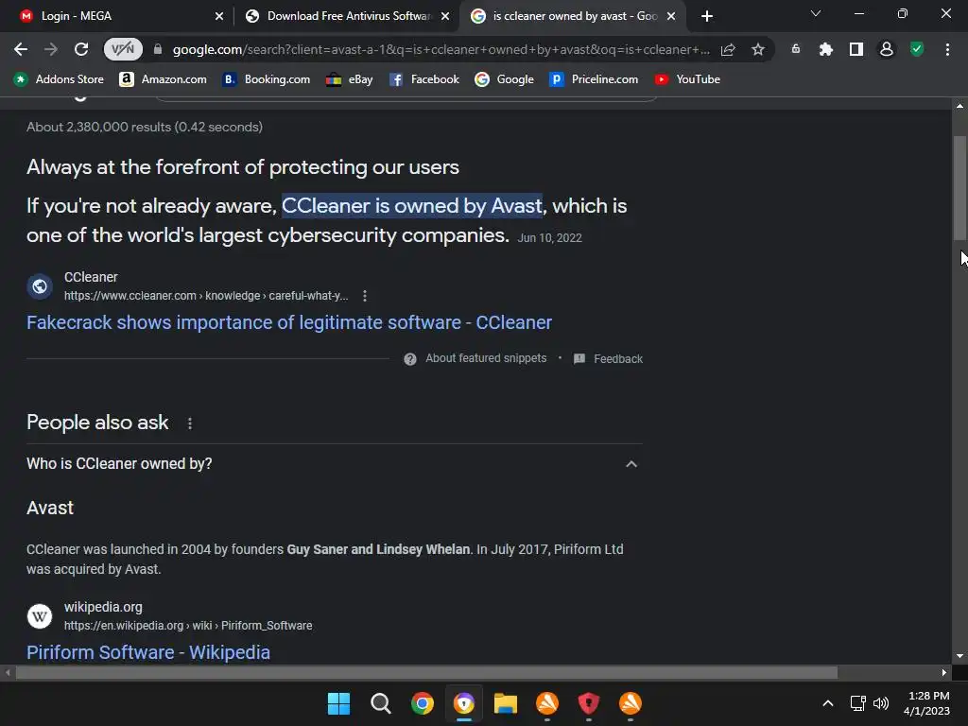The height and width of the screenshot is (726, 968).
Task: Reload the page with the refresh icon
Action: (81, 49)
